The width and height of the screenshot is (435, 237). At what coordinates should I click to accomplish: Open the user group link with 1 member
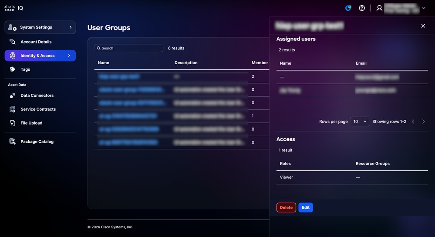(x=128, y=116)
